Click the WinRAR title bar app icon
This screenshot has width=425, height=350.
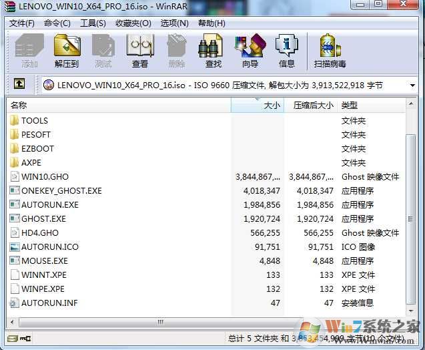tap(10, 7)
